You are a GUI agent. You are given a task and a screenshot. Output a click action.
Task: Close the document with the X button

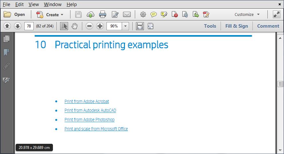(280, 4)
